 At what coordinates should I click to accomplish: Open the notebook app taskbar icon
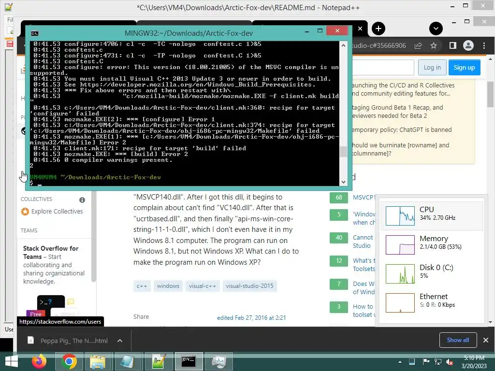click(x=127, y=361)
